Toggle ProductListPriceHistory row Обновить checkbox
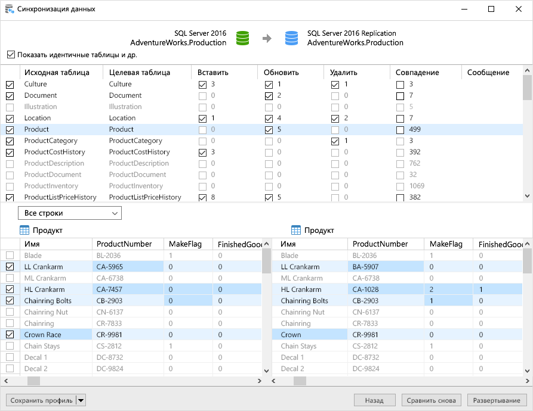 tap(269, 198)
